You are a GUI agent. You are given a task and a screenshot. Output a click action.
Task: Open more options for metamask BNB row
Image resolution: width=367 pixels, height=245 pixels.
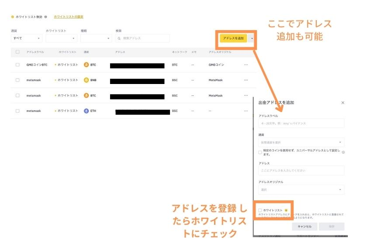click(246, 80)
